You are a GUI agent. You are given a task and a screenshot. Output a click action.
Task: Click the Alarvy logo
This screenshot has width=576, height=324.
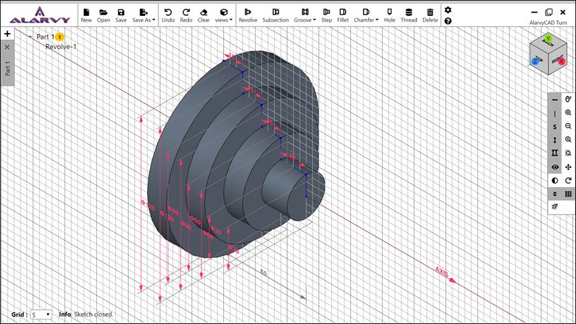click(40, 15)
